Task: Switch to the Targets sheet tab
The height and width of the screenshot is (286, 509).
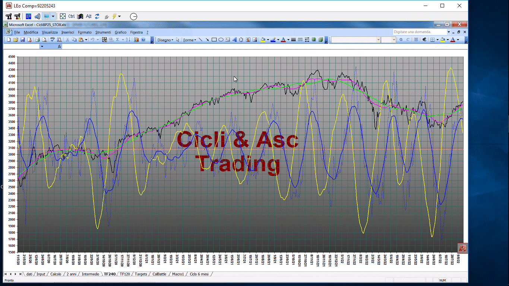Action: pyautogui.click(x=141, y=274)
